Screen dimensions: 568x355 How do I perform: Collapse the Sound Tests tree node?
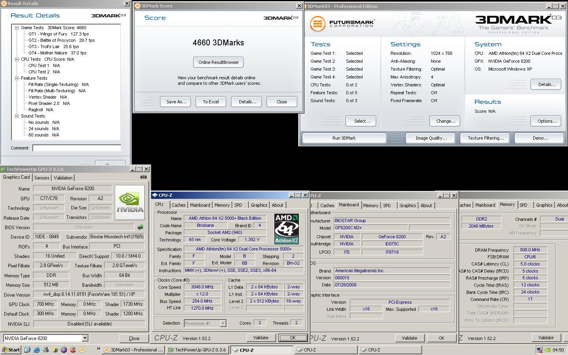point(17,116)
